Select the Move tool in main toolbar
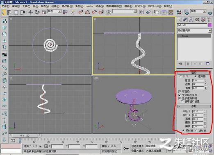 pos(30,12)
